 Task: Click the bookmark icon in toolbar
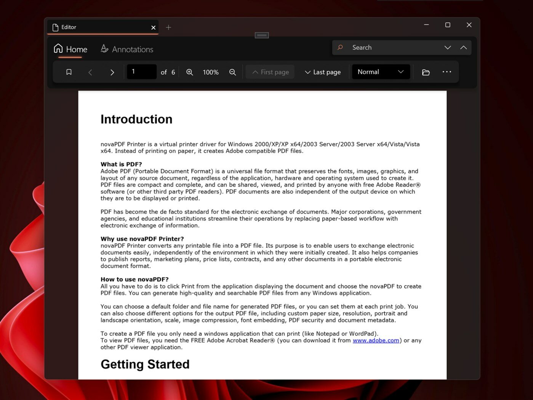[69, 72]
